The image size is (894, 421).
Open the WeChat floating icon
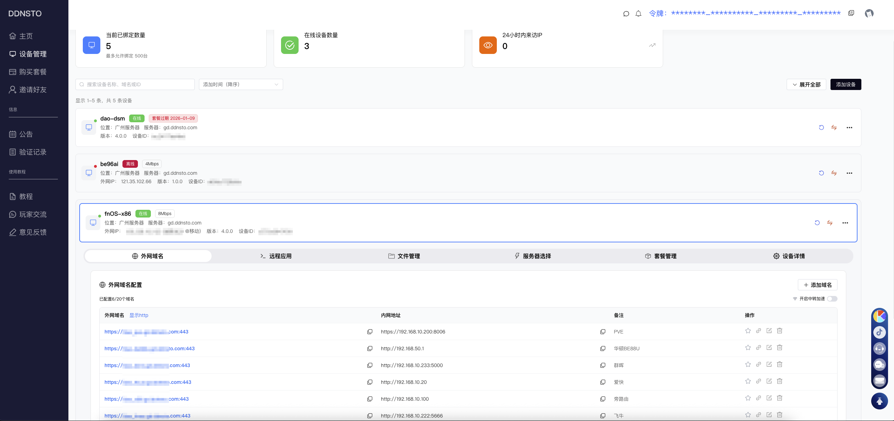click(880, 365)
